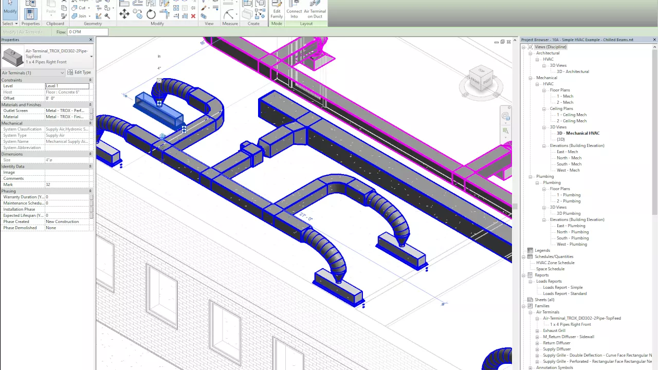Collapse the Architectural node expander
Image resolution: width=658 pixels, height=370 pixels.
point(531,53)
